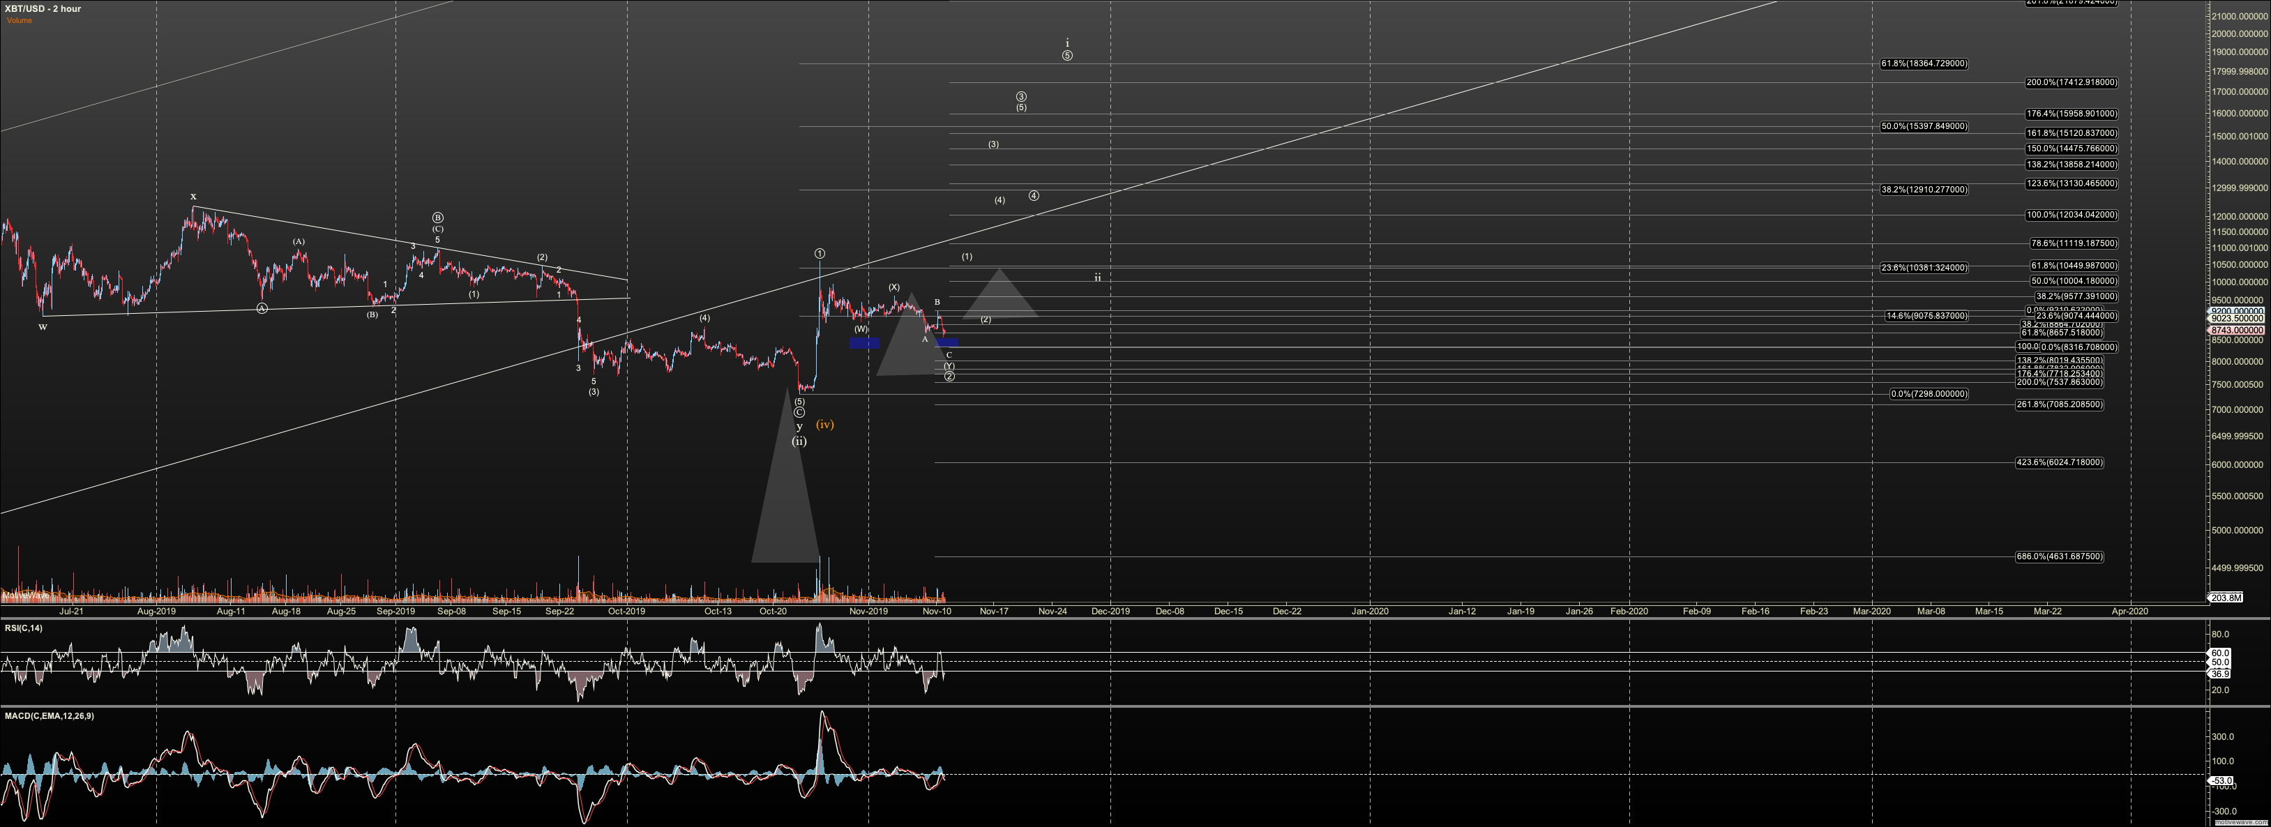Click the 123.6%(13130.465000) level label

click(x=2072, y=183)
